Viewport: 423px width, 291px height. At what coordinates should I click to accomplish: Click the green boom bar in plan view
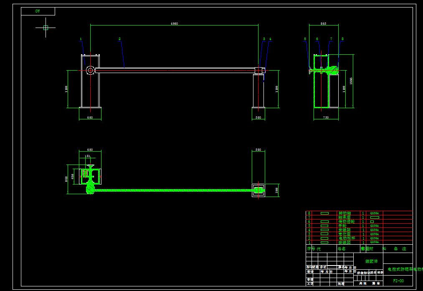tap(174, 190)
